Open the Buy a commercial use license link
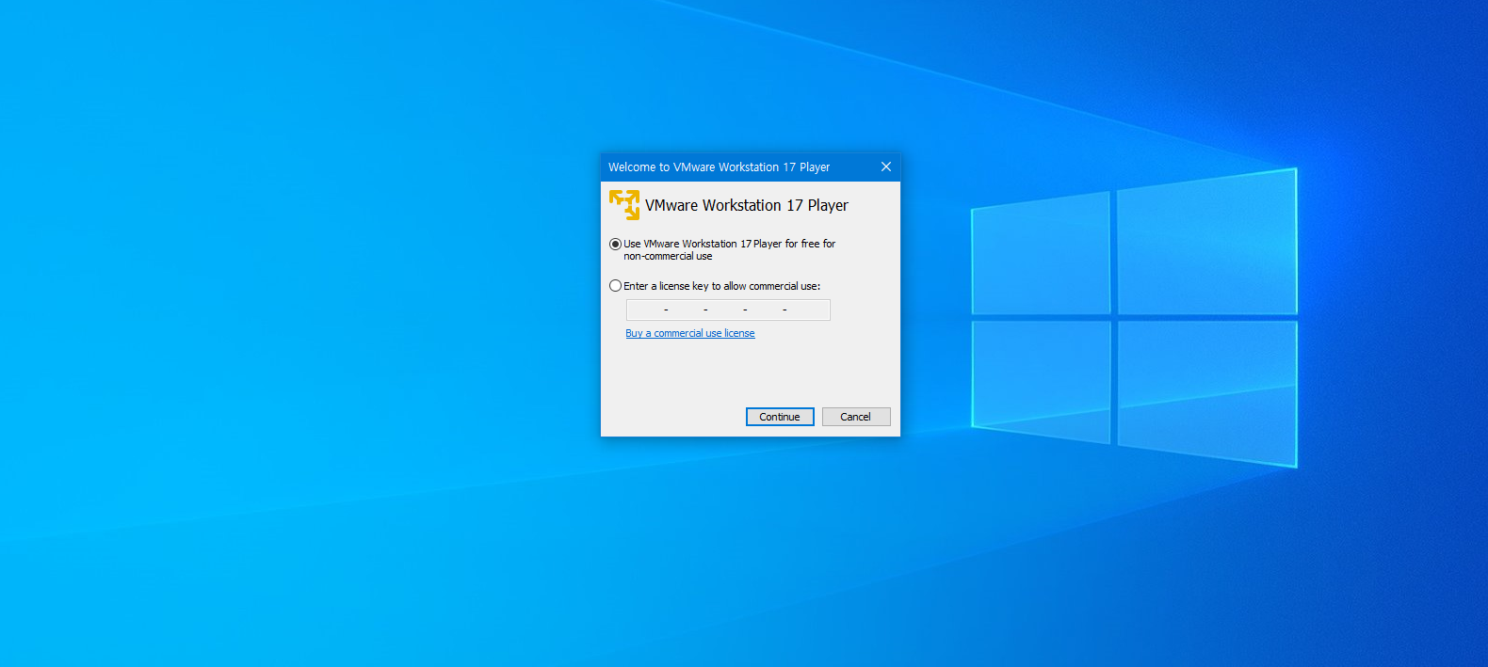This screenshot has width=1488, height=667. (690, 333)
